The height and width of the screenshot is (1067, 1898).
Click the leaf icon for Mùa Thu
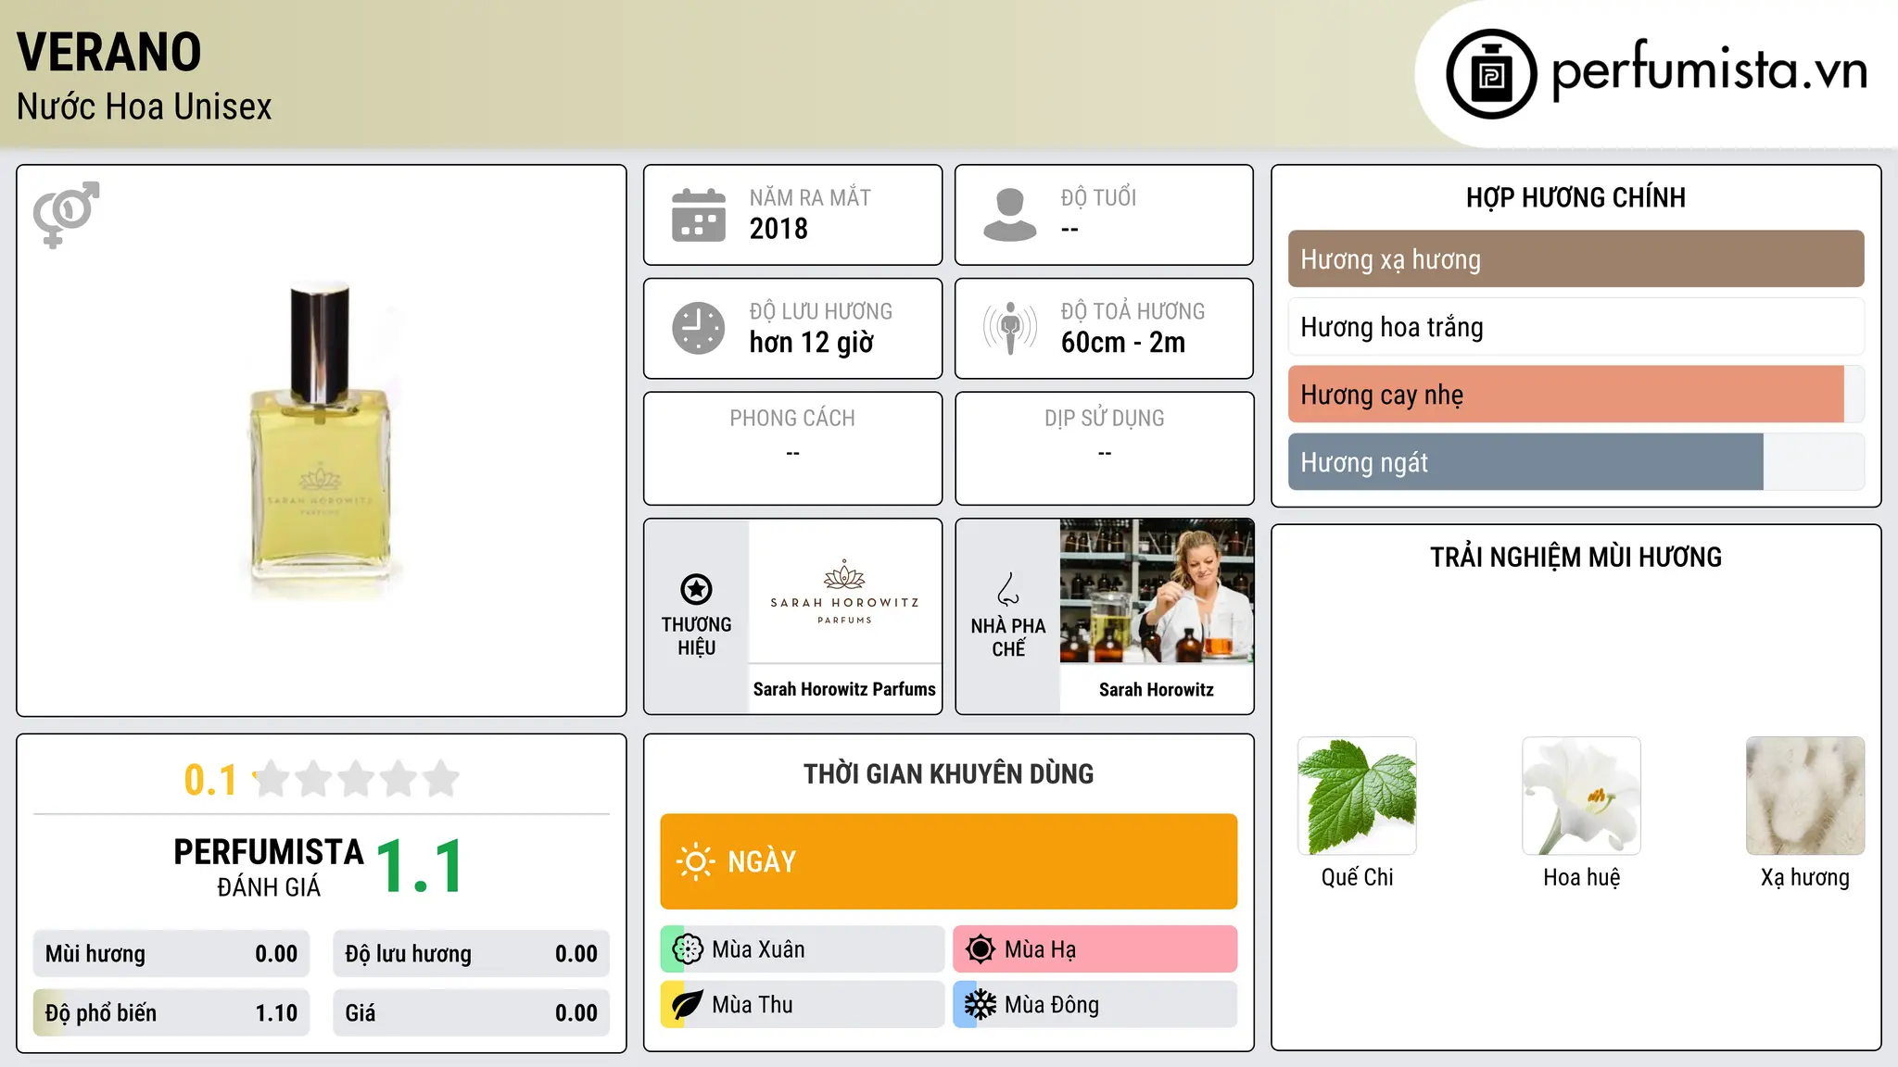coord(688,1005)
